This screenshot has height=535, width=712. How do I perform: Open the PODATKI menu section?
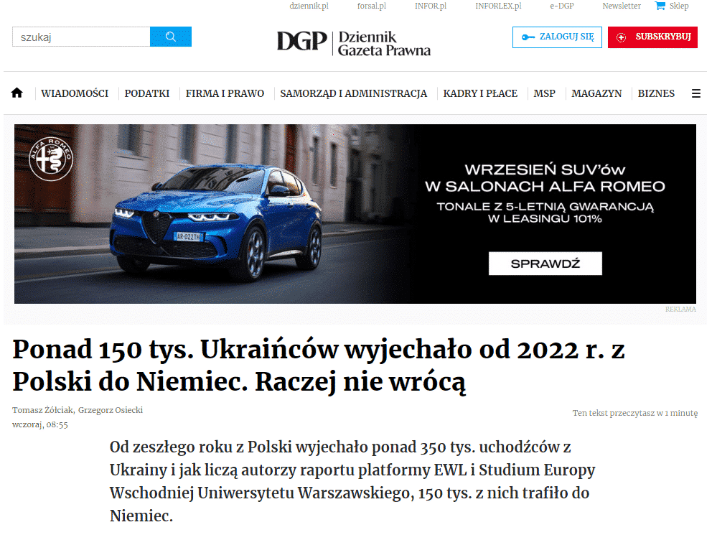(147, 93)
